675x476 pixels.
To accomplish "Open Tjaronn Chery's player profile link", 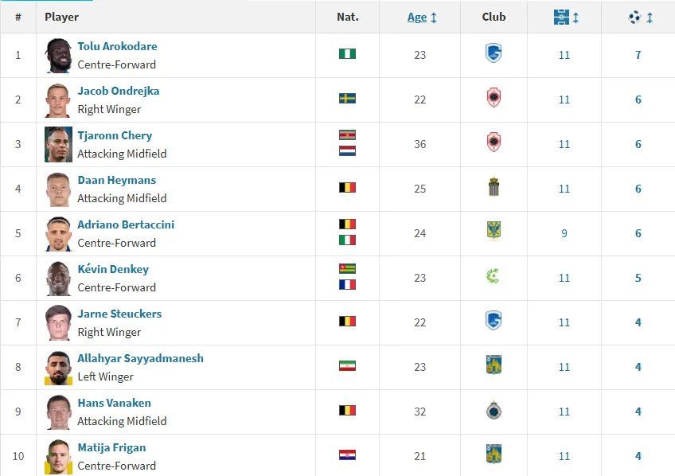I will (x=115, y=135).
